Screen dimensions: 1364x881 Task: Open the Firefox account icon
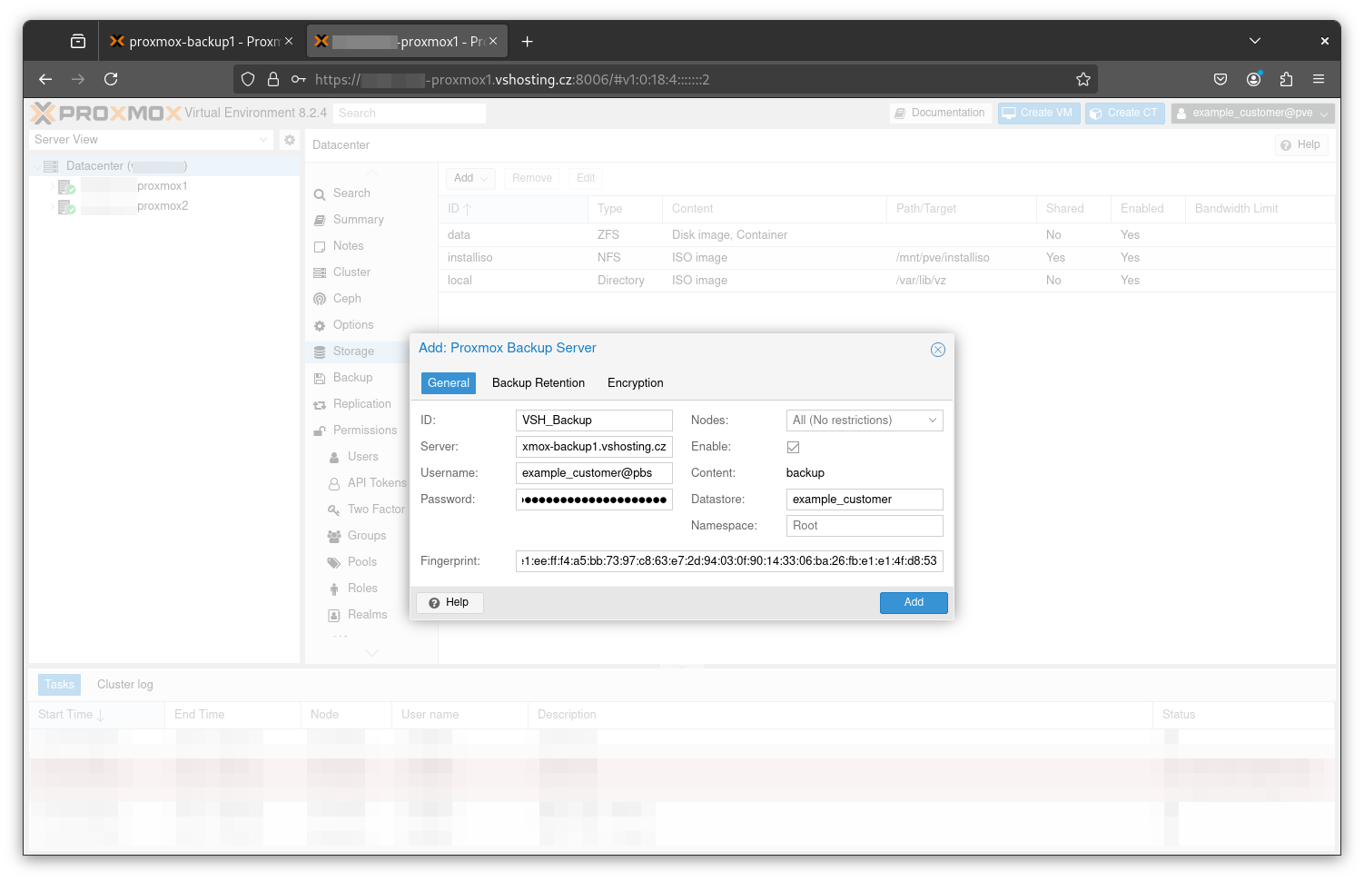[1253, 79]
